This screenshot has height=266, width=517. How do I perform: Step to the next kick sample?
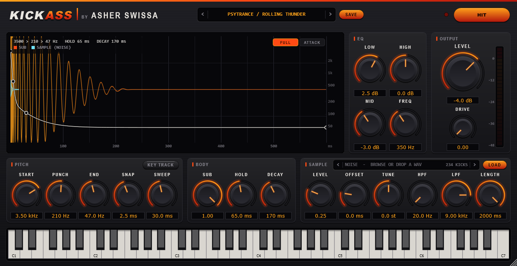[x=475, y=165]
